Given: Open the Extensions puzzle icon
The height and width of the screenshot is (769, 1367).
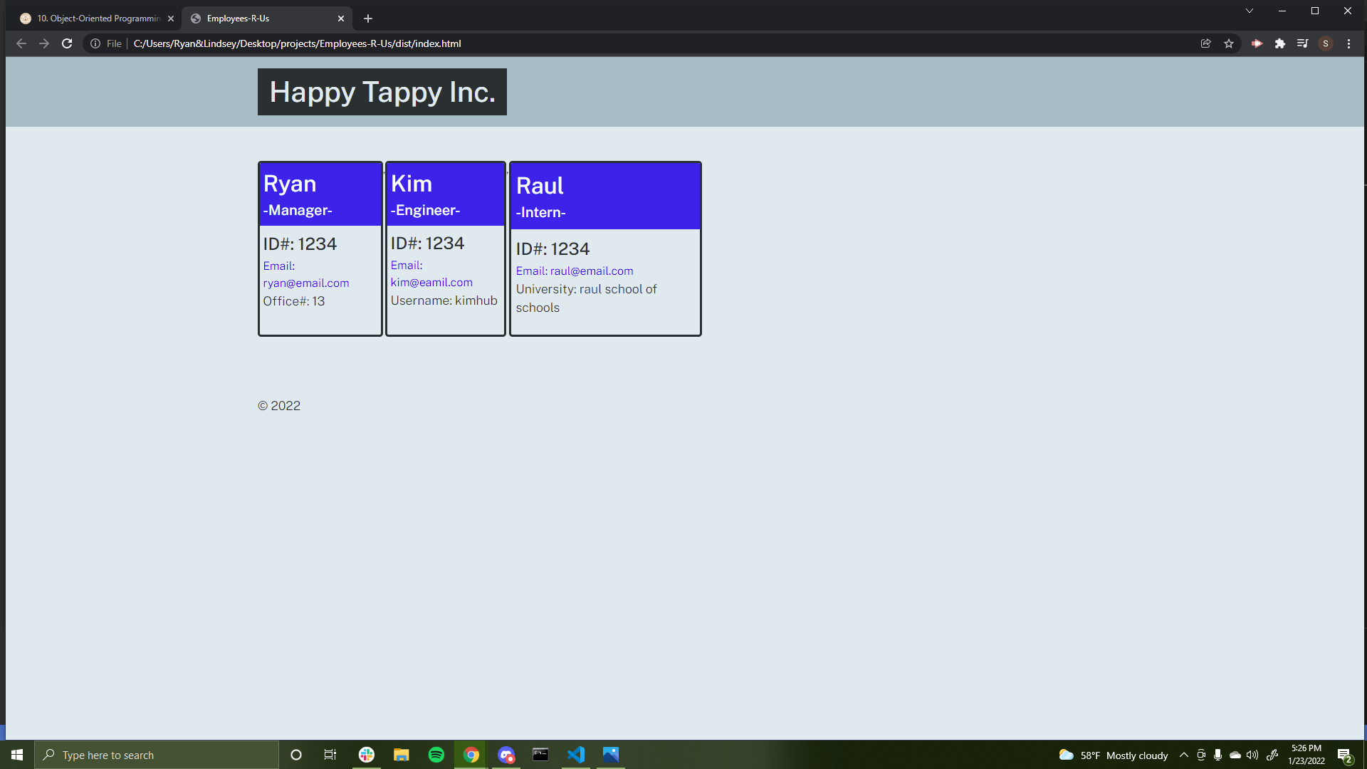Looking at the screenshot, I should click(1280, 43).
